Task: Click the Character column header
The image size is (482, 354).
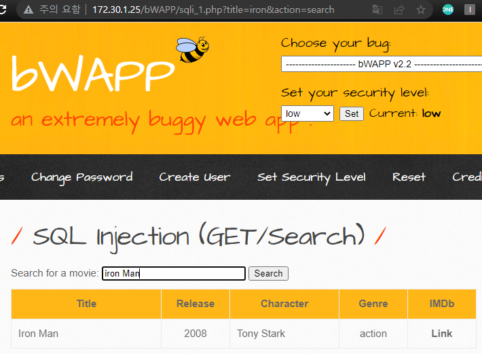Action: point(284,304)
